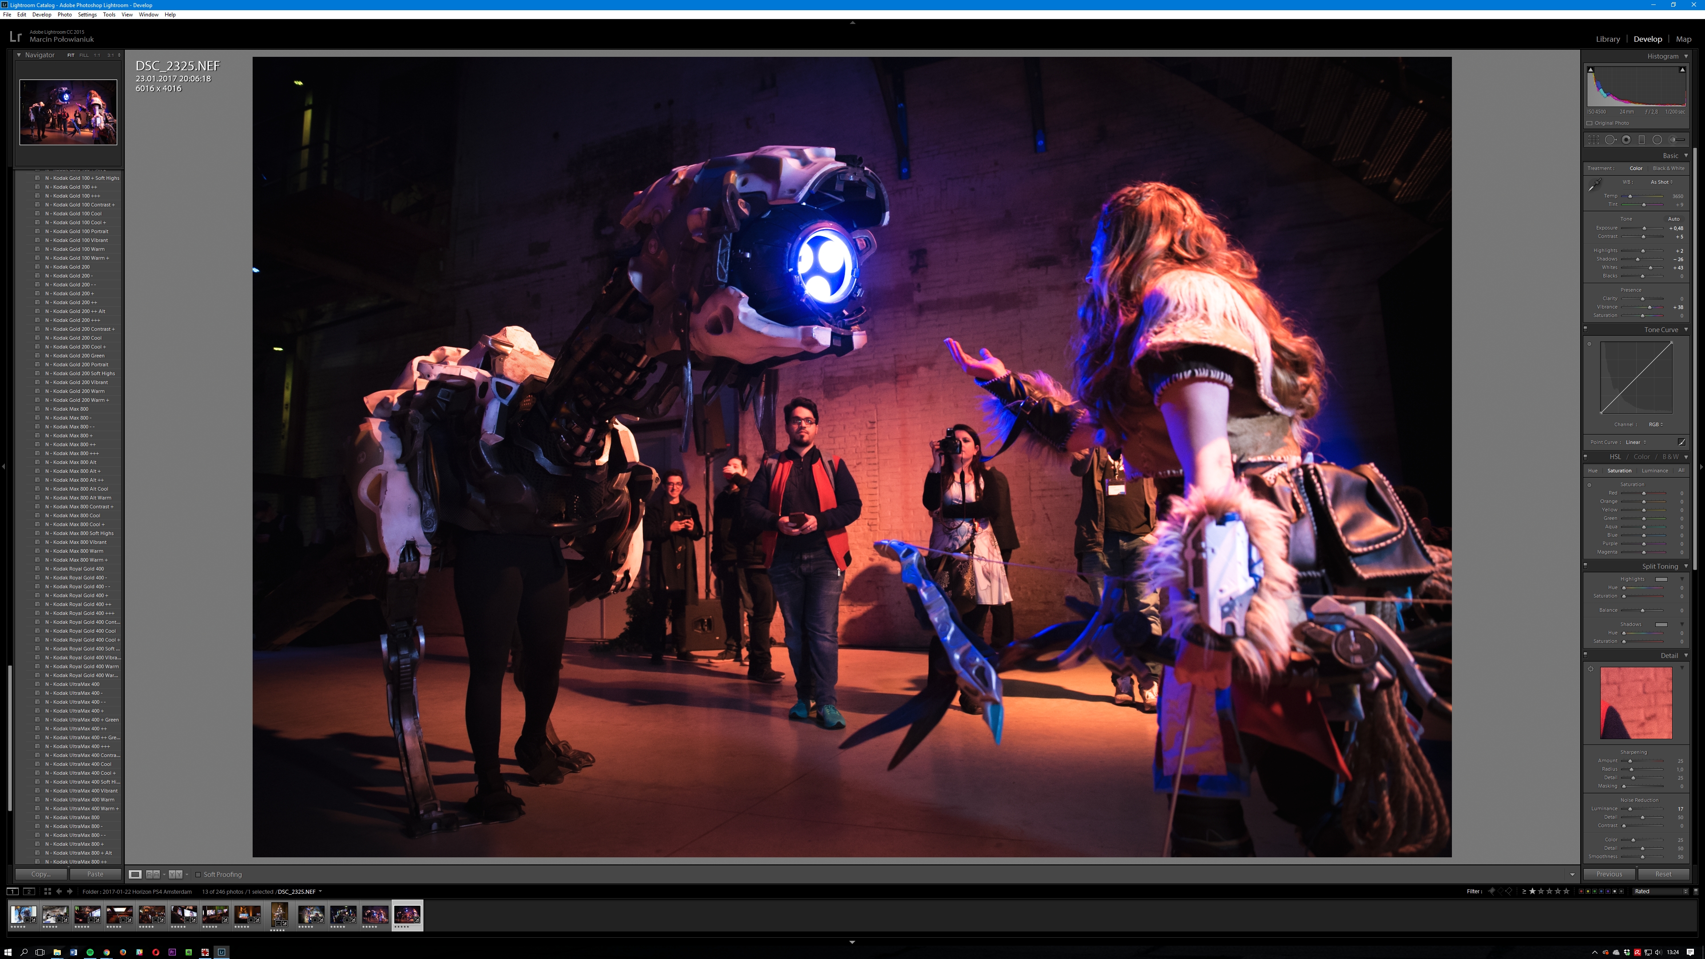Enable Soft Proofing checkbox
Screen dimensions: 1705x959
tap(198, 874)
